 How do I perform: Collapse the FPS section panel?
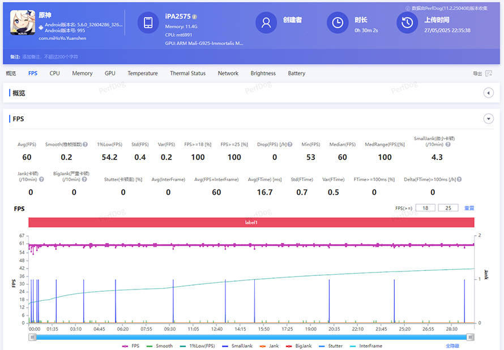pyautogui.click(x=488, y=119)
